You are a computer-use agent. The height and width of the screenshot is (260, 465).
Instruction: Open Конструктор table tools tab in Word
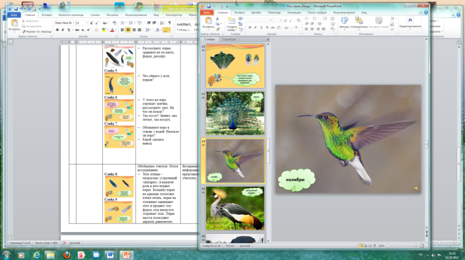point(174,15)
